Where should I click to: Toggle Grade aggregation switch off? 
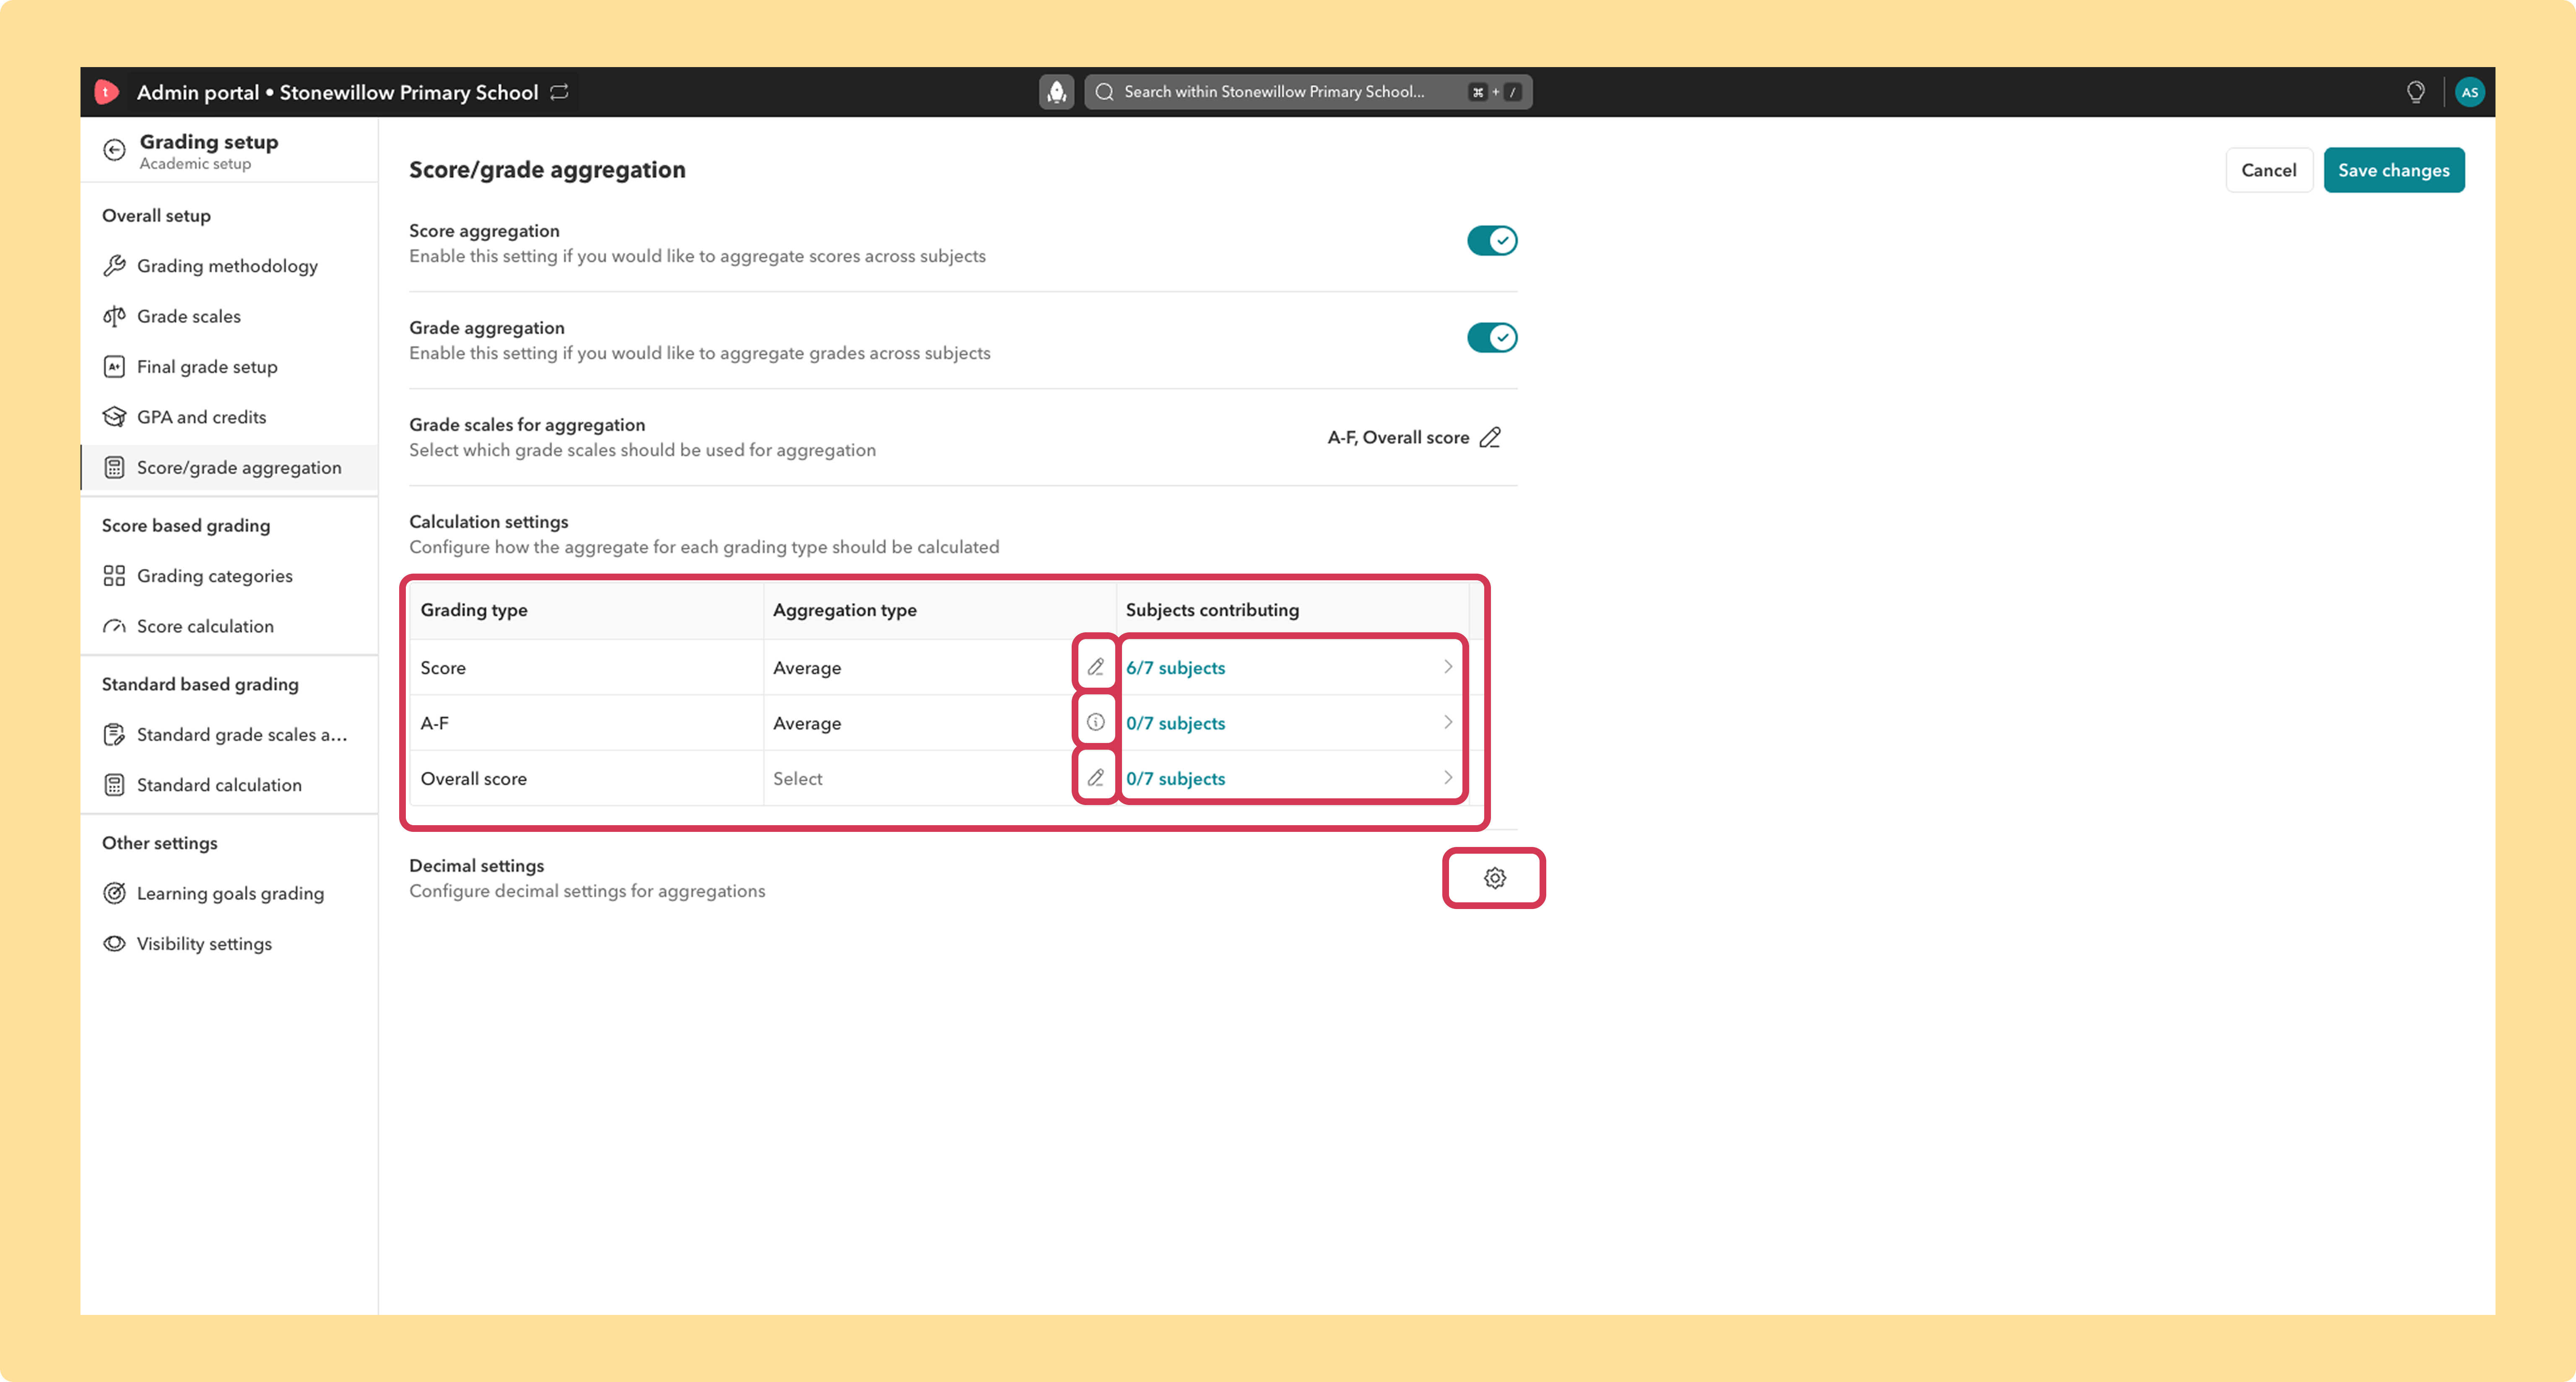1492,337
